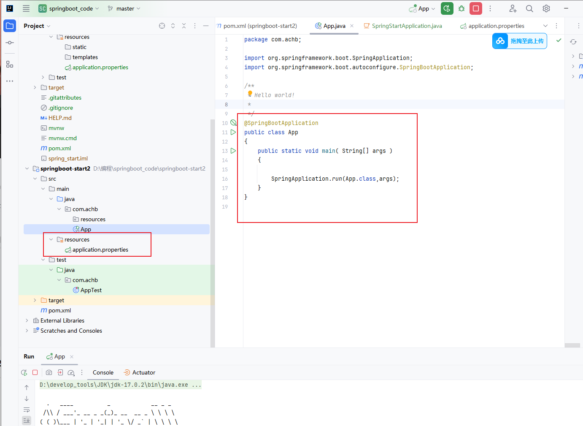
Task: Switch to the Actuator tab
Action: pyautogui.click(x=139, y=372)
